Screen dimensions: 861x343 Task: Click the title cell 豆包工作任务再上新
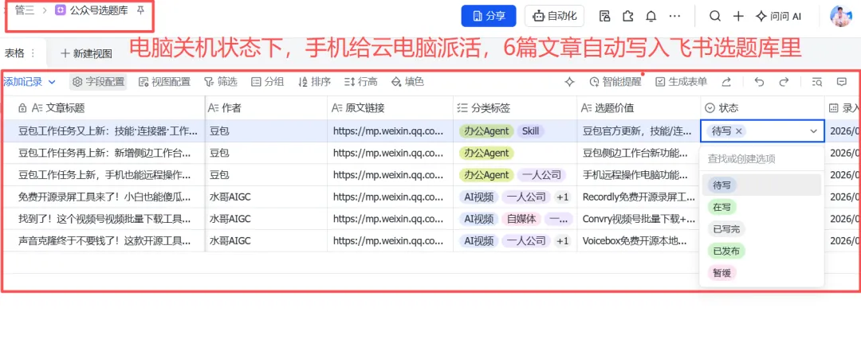coord(104,153)
